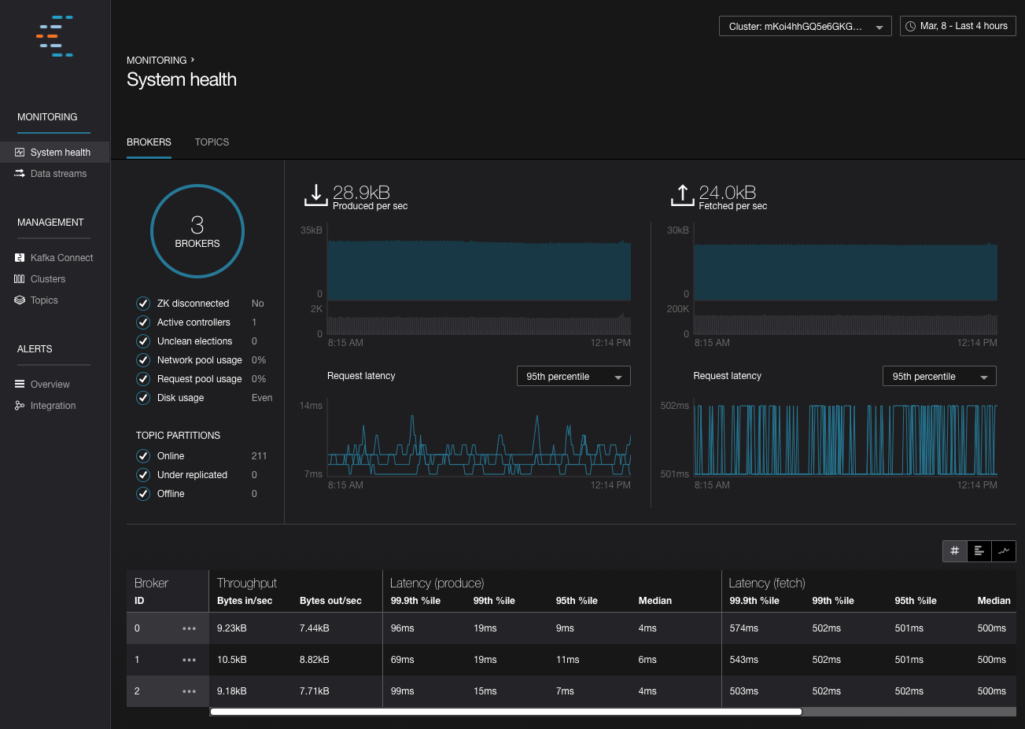1025x729 pixels.
Task: Click the Confluent logo in sidebar
Action: click(55, 36)
